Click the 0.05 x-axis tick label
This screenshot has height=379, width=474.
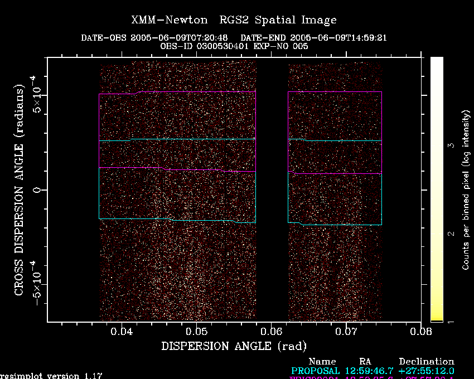pyautogui.click(x=196, y=332)
